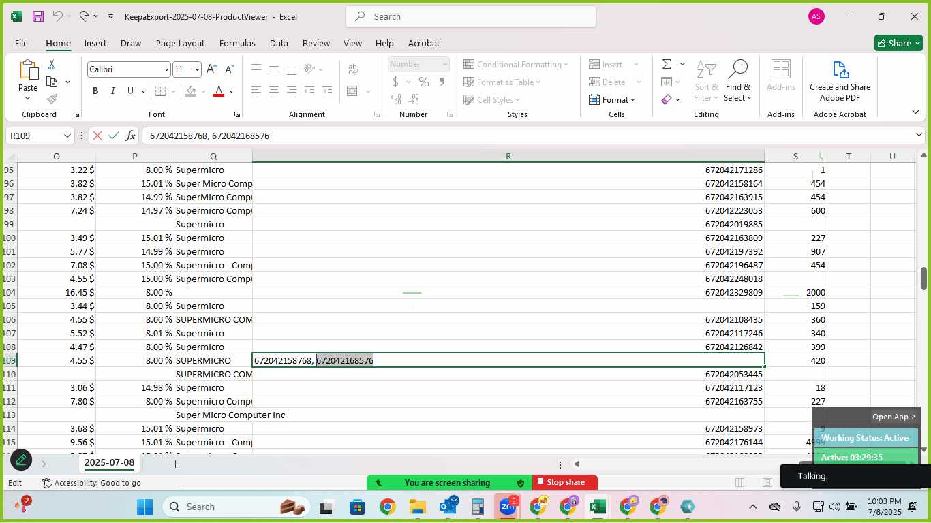Expand the formula bar chevron

tap(919, 135)
